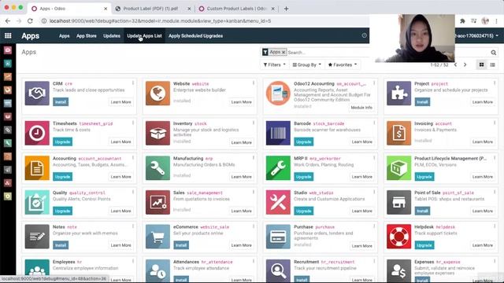Click the Invoicing dollar document icon
The image size is (504, 283).
tap(398, 133)
